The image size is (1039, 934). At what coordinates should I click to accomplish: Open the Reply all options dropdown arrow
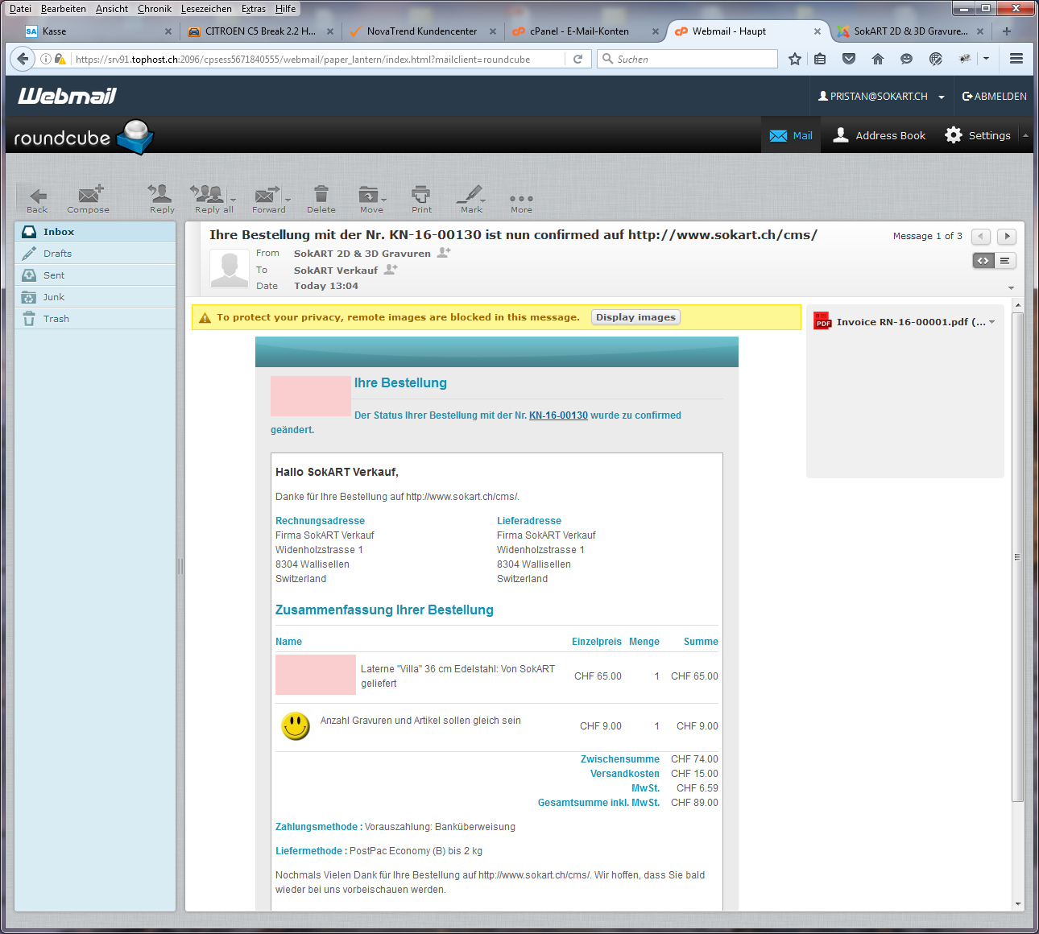[233, 200]
